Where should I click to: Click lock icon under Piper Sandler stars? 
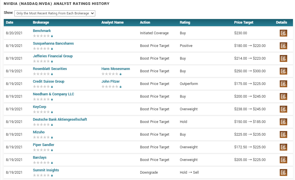(52, 150)
